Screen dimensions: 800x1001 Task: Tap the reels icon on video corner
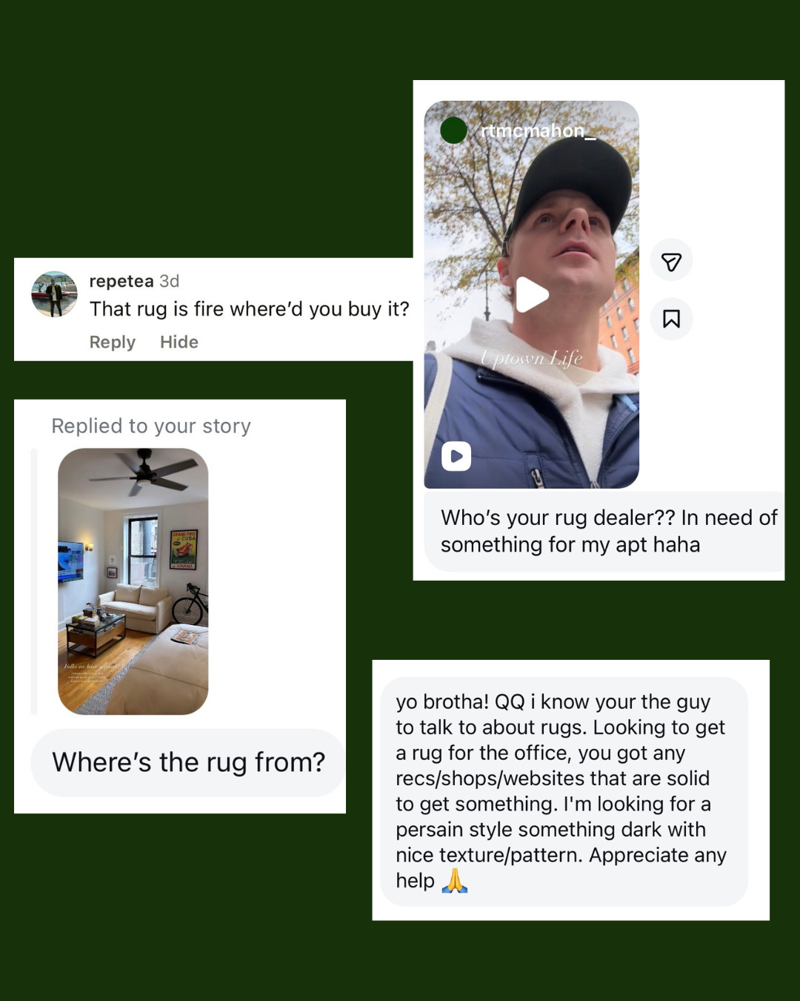(x=456, y=456)
